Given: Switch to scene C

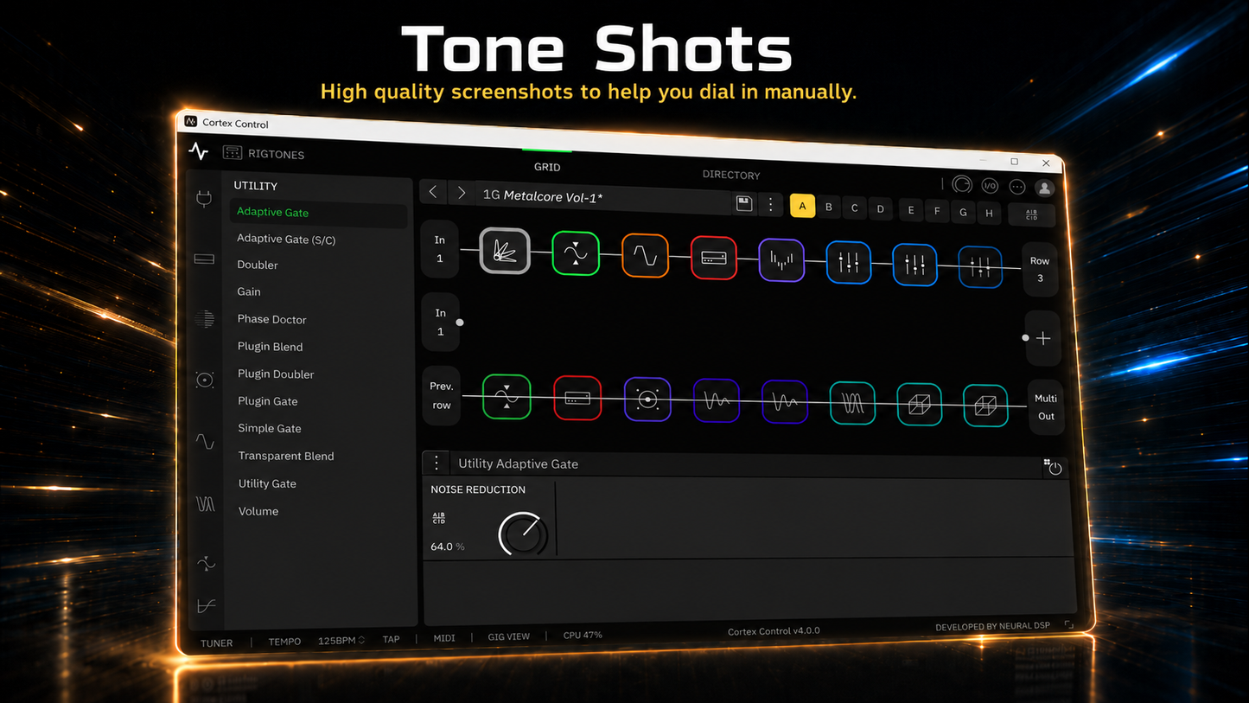Looking at the screenshot, I should (855, 208).
